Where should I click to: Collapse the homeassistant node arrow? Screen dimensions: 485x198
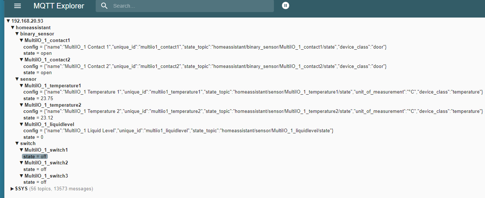click(x=13, y=27)
